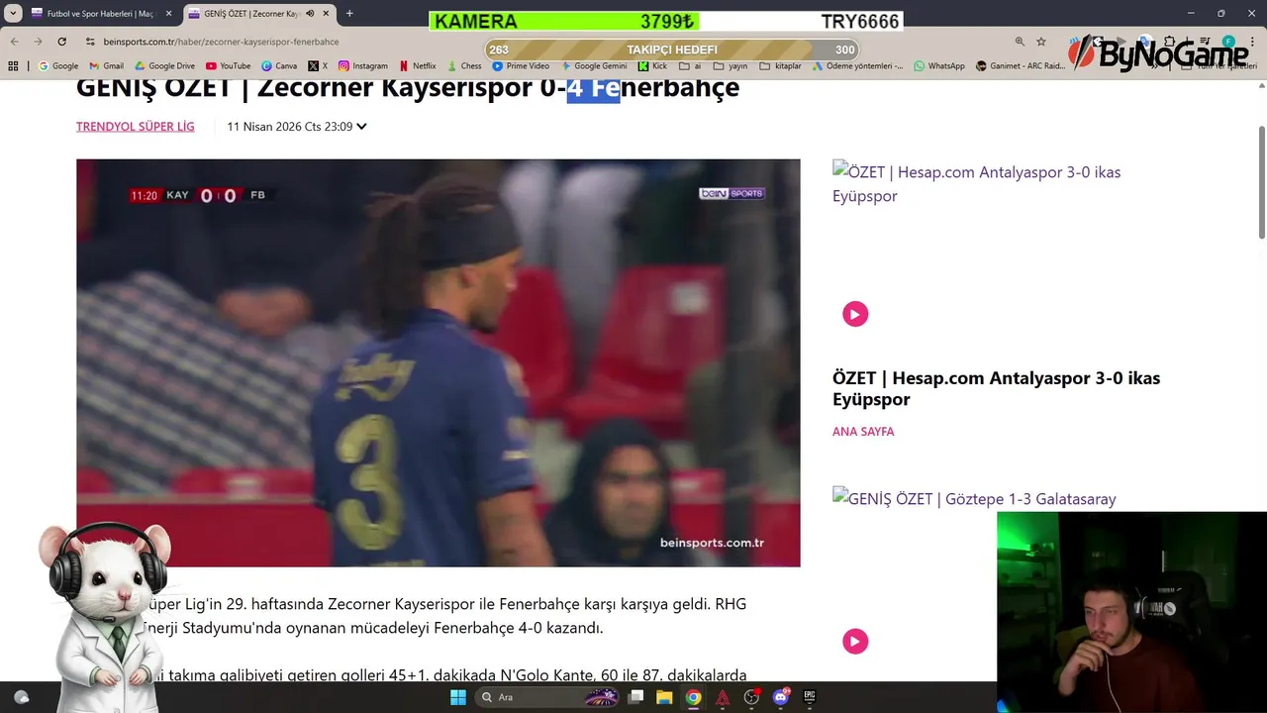
Task: Open the YouTube bookmark
Action: coord(228,66)
